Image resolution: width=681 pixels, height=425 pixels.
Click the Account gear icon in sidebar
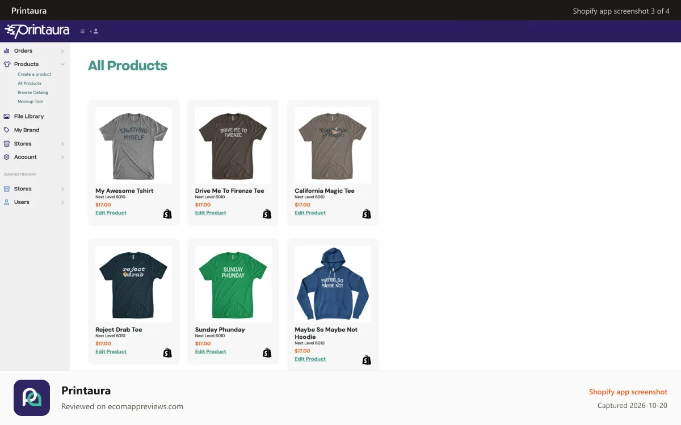tap(7, 157)
